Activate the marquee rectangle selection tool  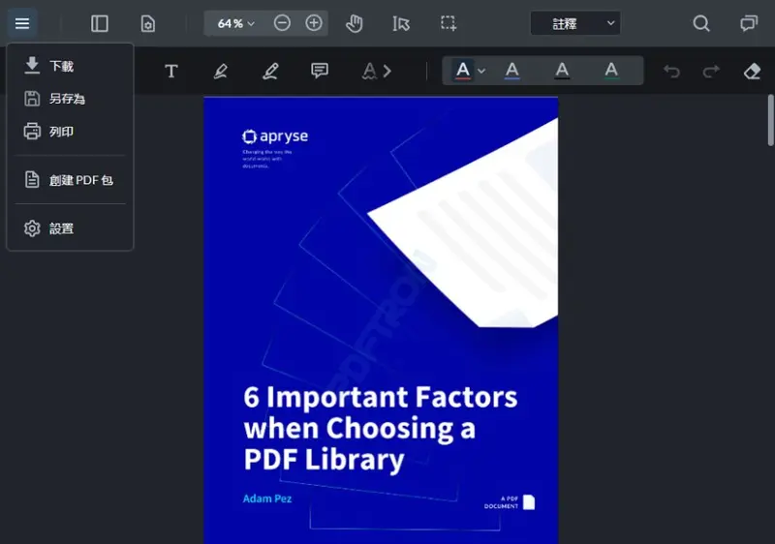tap(449, 23)
